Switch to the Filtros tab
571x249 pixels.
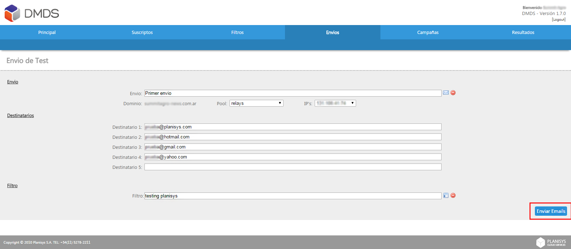point(237,32)
